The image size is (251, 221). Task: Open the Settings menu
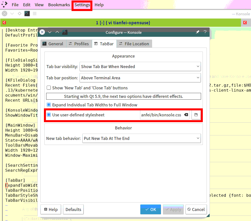pos(82,5)
